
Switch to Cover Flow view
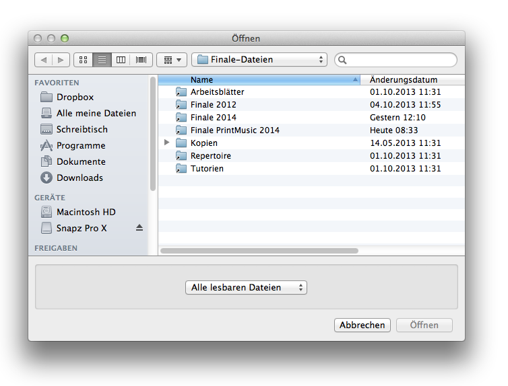[x=141, y=60]
